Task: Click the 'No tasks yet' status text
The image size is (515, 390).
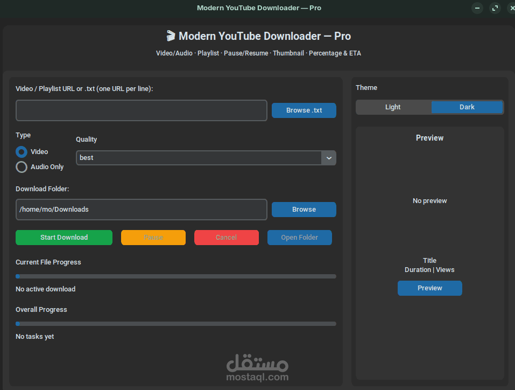Action: click(35, 336)
